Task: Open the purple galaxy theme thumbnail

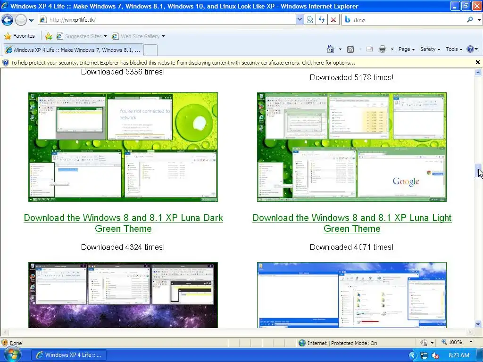Action: point(123,295)
